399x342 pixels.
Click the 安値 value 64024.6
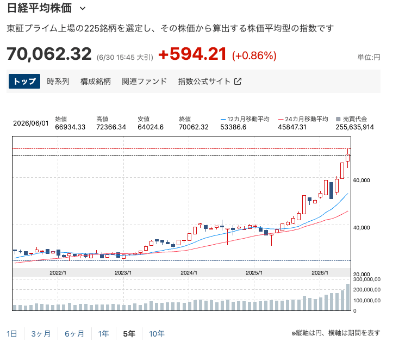pyautogui.click(x=151, y=127)
